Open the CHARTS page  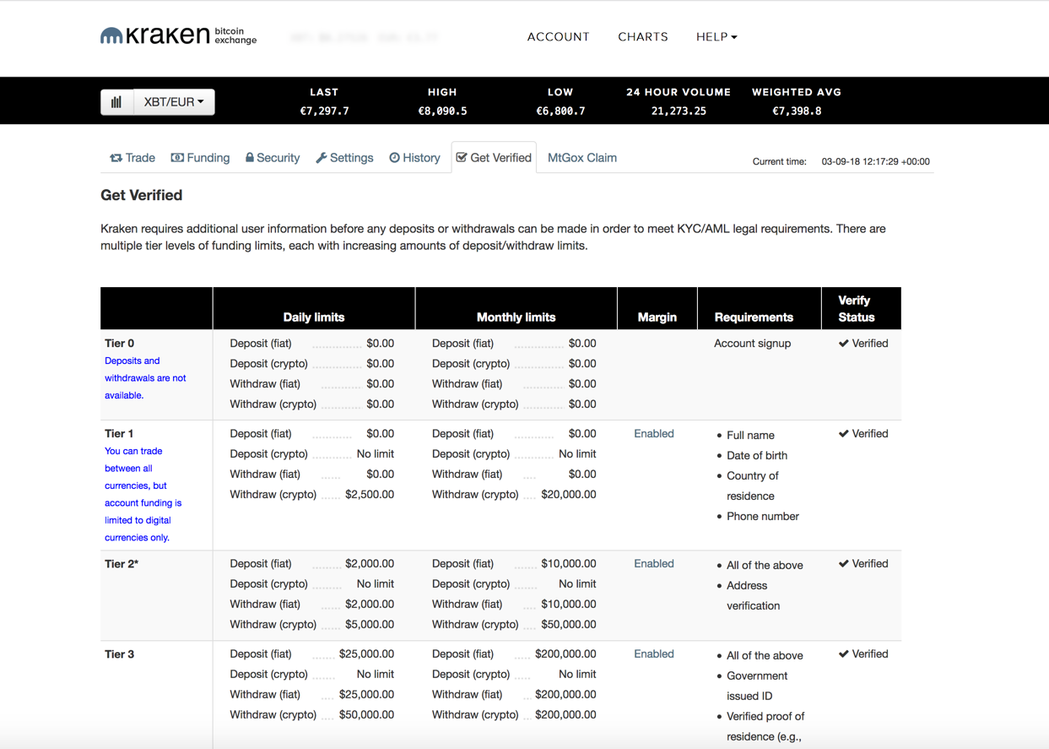pyautogui.click(x=643, y=37)
